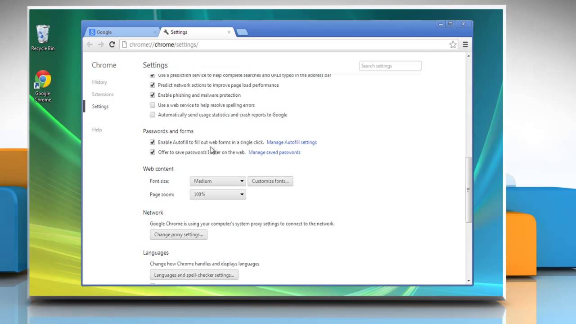This screenshot has width=576, height=324.
Task: Click the browser back arrow
Action: pos(90,45)
